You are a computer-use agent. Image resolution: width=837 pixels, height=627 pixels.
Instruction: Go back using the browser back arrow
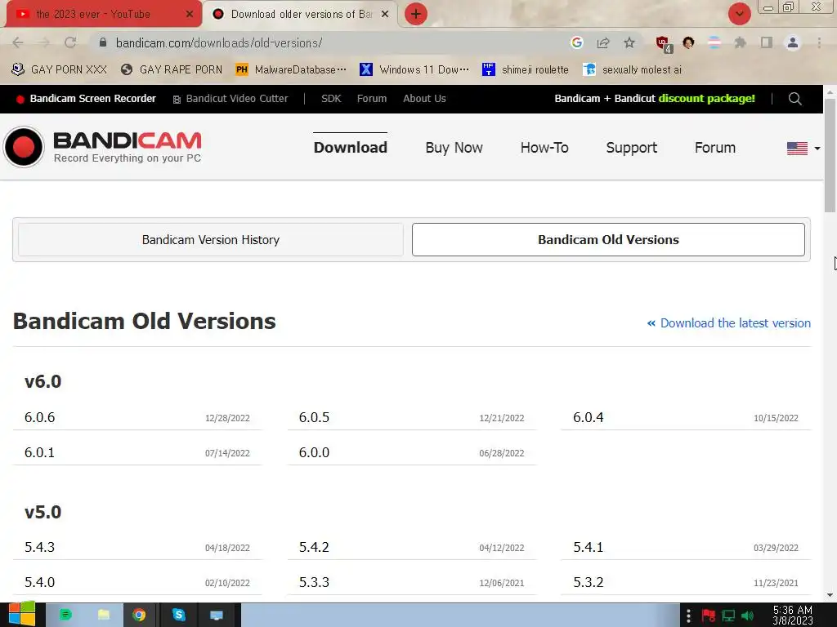[18, 42]
